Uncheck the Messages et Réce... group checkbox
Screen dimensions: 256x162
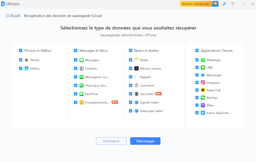pyautogui.click(x=75, y=51)
